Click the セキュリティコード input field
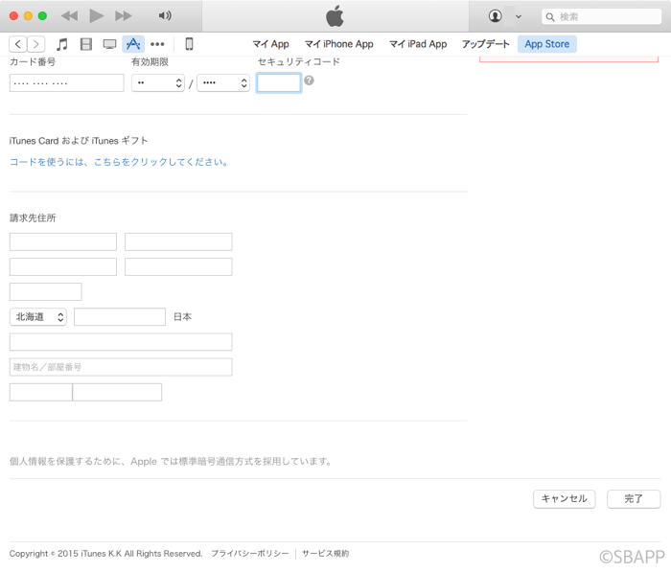Image resolution: width=671 pixels, height=573 pixels. pyautogui.click(x=279, y=83)
